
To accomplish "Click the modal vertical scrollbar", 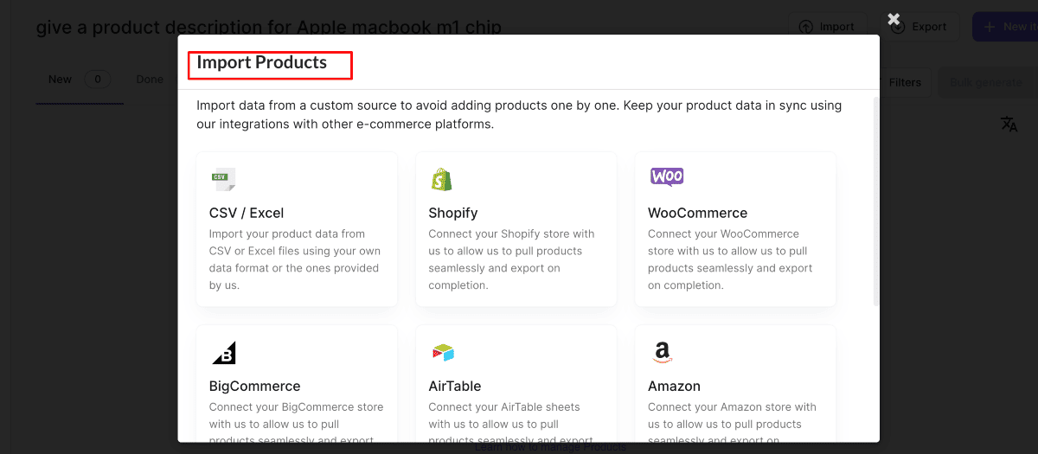I will tap(875, 199).
